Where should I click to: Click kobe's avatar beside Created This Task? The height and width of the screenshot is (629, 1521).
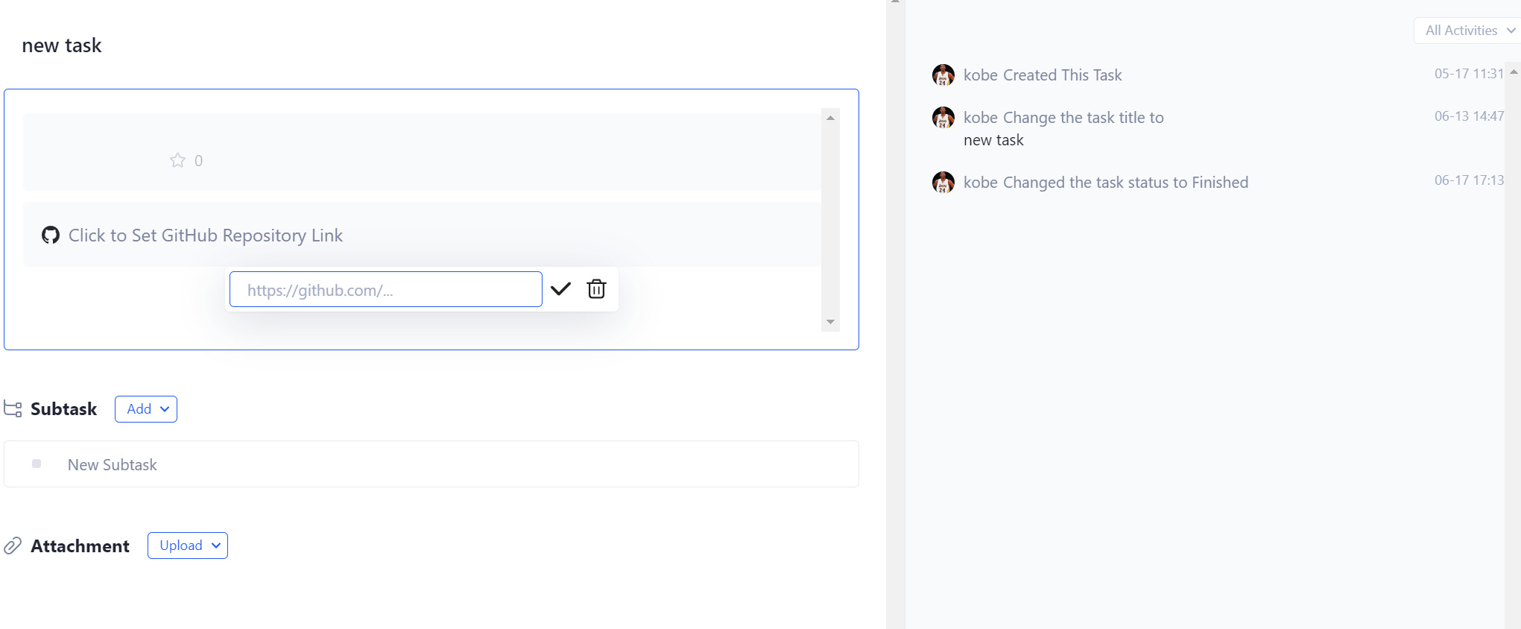tap(943, 75)
